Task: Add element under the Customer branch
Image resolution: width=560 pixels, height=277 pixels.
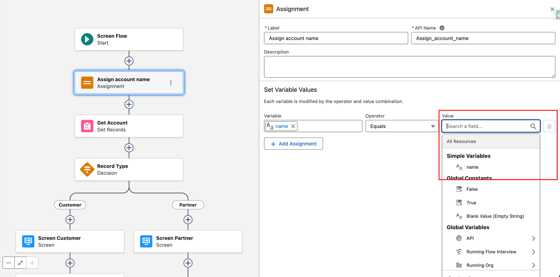Action: (70, 220)
